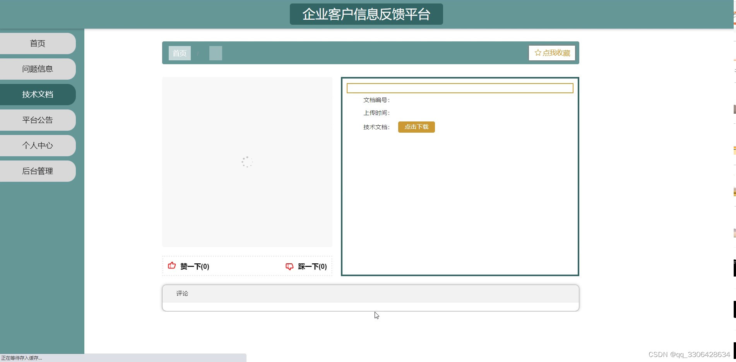Open 后台管理 from the sidebar
This screenshot has height=362, width=736.
click(x=38, y=171)
